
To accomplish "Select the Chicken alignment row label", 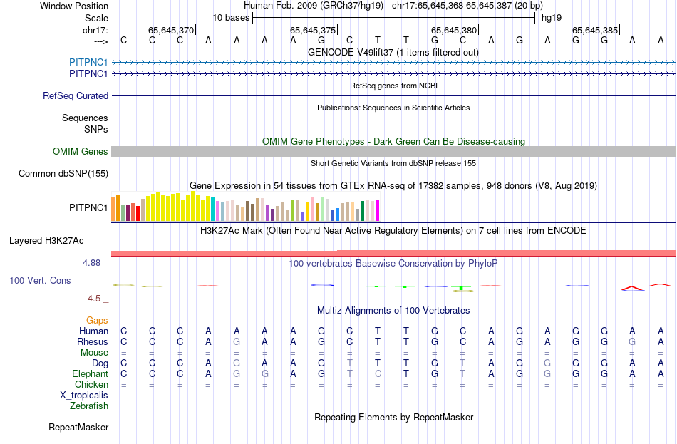I will tap(91, 384).
